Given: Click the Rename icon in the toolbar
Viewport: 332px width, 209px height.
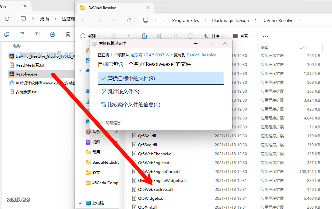Looking at the screenshot, I should click(37, 34).
